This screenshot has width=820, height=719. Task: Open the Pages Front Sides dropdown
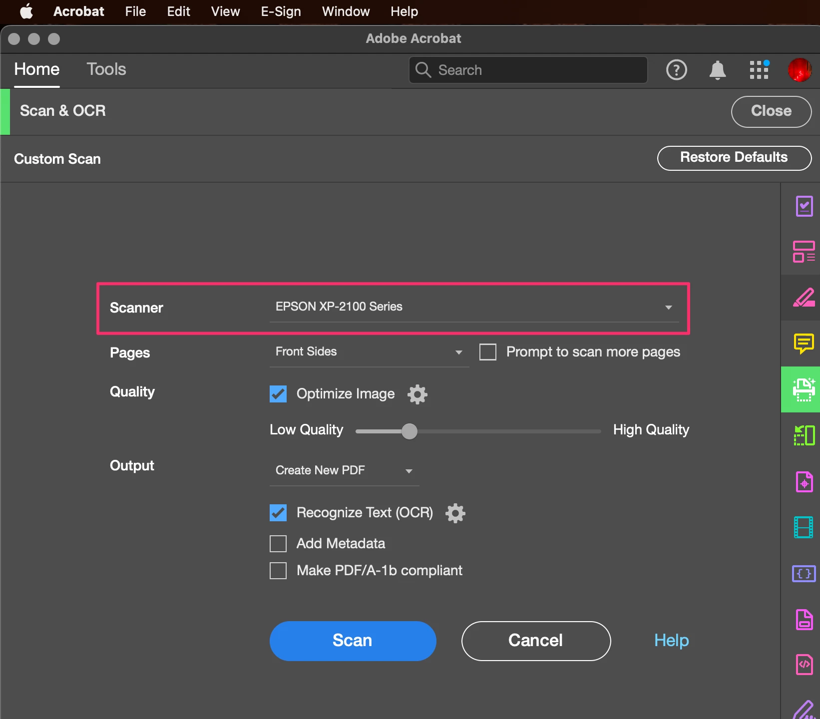click(370, 352)
